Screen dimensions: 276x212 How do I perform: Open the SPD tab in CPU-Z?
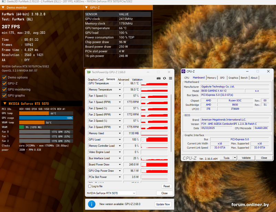pyautogui.click(x=222, y=78)
